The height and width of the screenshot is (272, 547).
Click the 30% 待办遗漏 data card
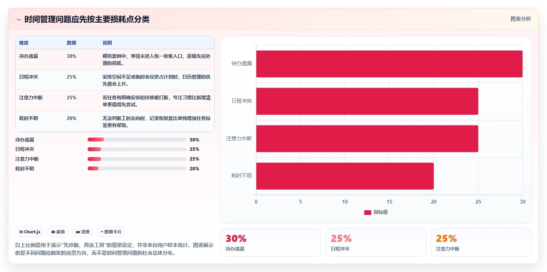pos(271,242)
